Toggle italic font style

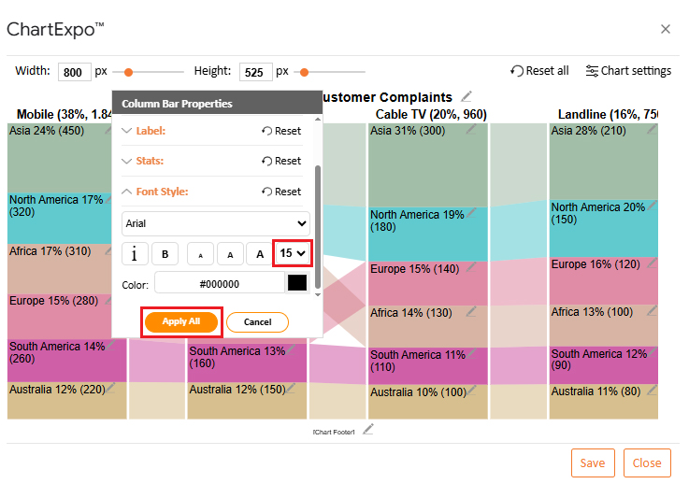135,253
